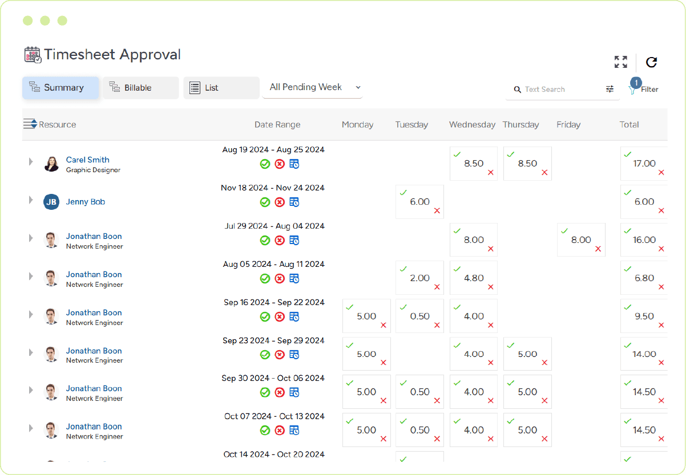Open advanced search options sliders icon
The height and width of the screenshot is (475, 686).
(x=610, y=89)
